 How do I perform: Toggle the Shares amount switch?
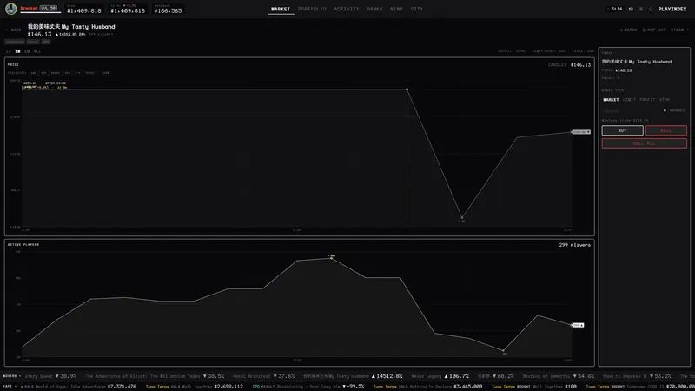665,110
